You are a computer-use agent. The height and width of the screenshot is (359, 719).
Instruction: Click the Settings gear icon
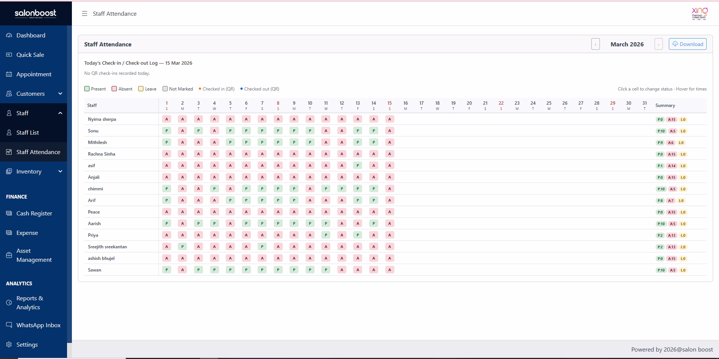tap(9, 344)
